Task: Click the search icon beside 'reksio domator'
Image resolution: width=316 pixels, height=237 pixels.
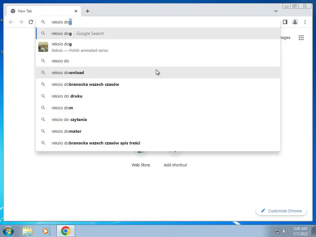Action: click(x=43, y=131)
